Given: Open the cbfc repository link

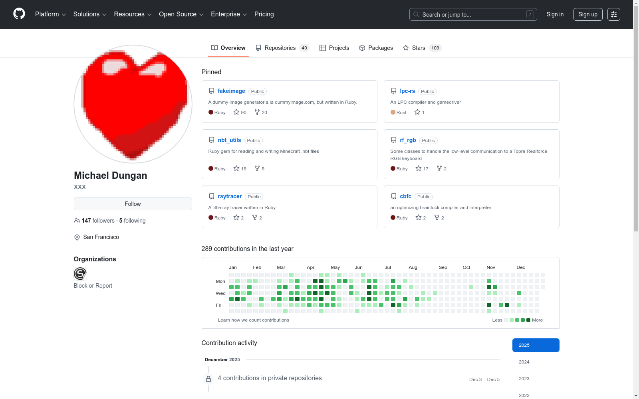Looking at the screenshot, I should pyautogui.click(x=405, y=196).
